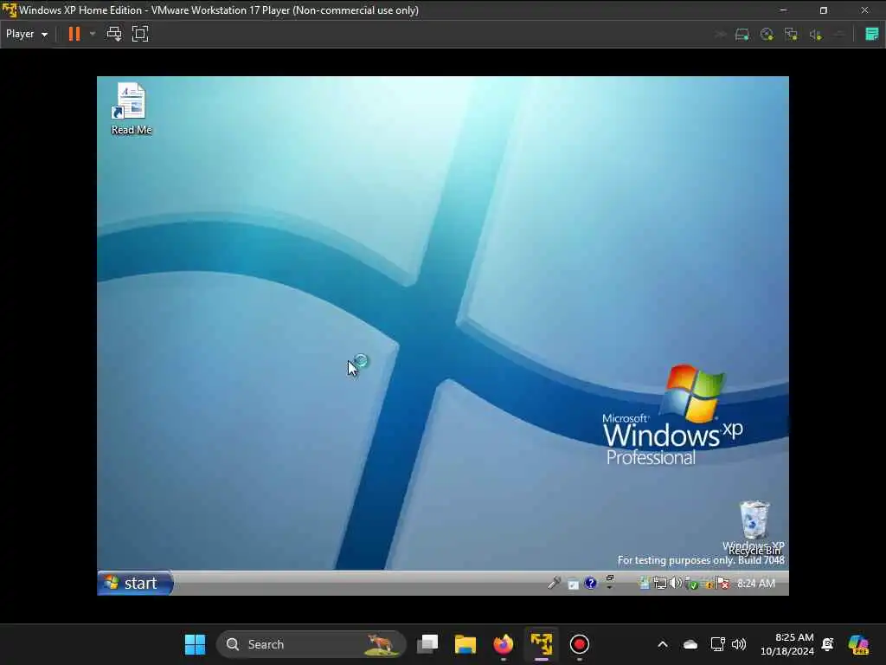The height and width of the screenshot is (665, 886).
Task: Click the host taskbar Search box
Action: [x=311, y=644]
